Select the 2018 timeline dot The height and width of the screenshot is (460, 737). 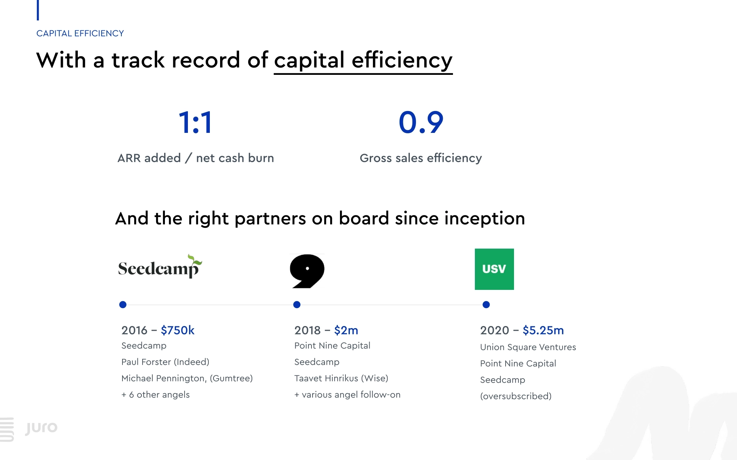tap(297, 304)
